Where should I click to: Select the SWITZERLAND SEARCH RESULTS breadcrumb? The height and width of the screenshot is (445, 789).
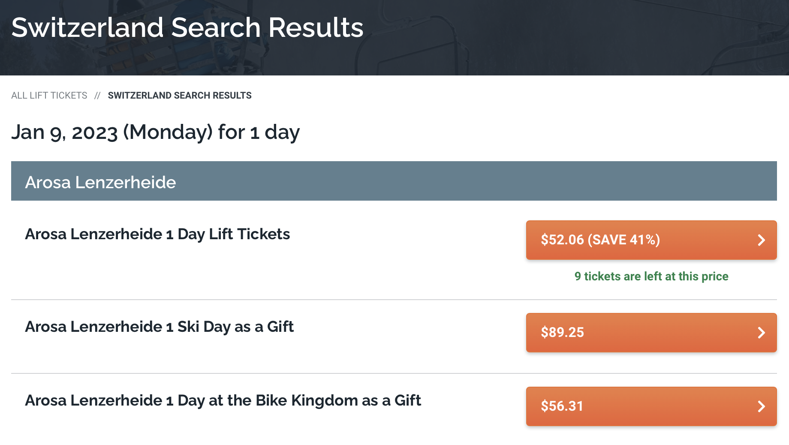point(180,96)
